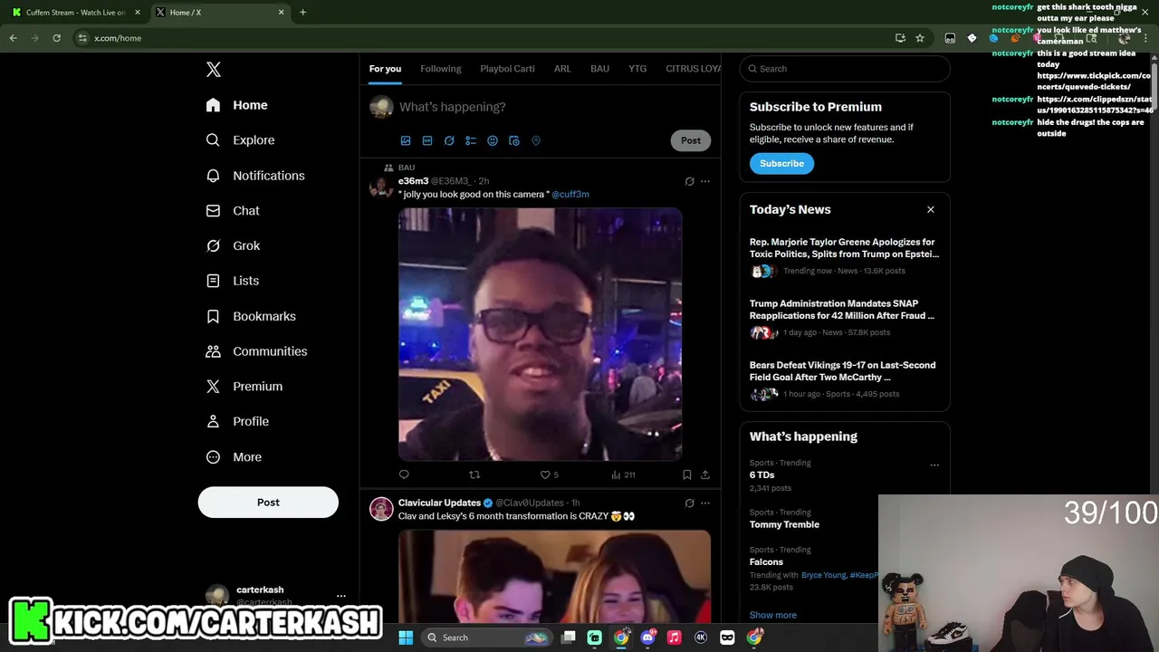The height and width of the screenshot is (652, 1159).
Task: Open more options on Clavicular Updates post
Action: click(705, 503)
